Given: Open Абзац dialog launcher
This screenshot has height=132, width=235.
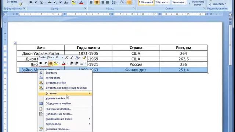Looking at the screenshot, I should 134,8.
